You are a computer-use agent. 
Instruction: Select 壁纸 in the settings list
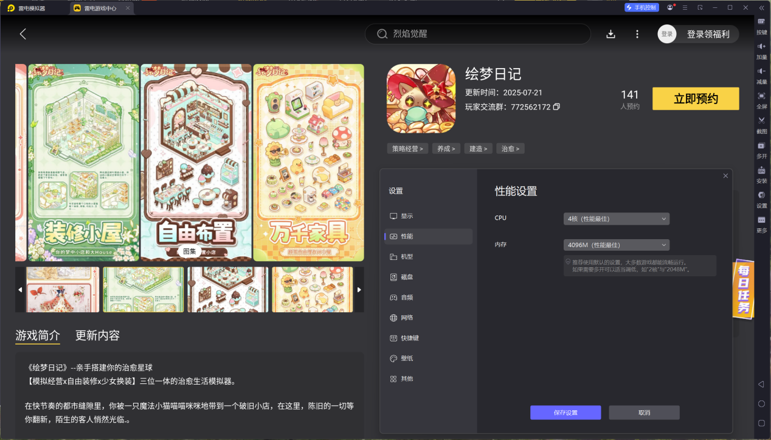429,358
